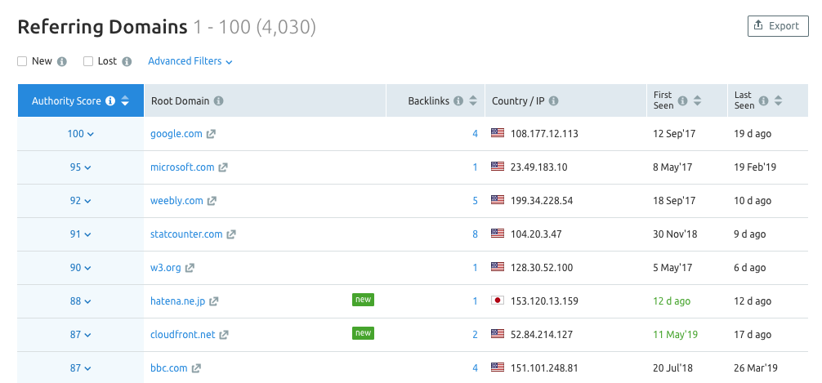View 8 backlinks from statcounter.com

coord(475,234)
